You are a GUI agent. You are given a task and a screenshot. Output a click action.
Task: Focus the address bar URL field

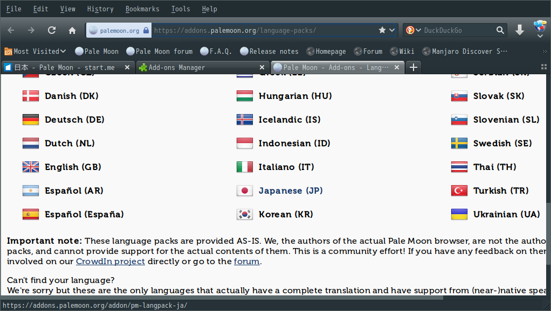coord(264,30)
